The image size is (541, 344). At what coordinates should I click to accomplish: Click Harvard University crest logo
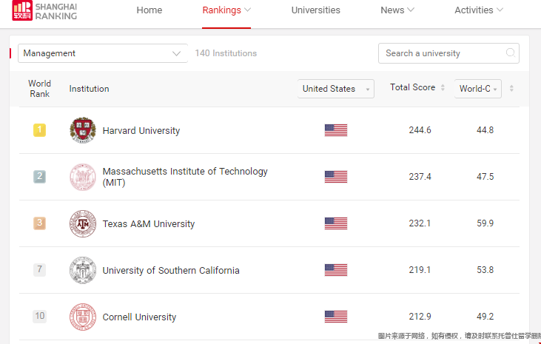click(x=83, y=130)
